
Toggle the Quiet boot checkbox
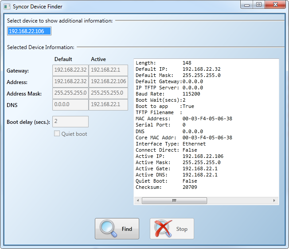coord(57,134)
